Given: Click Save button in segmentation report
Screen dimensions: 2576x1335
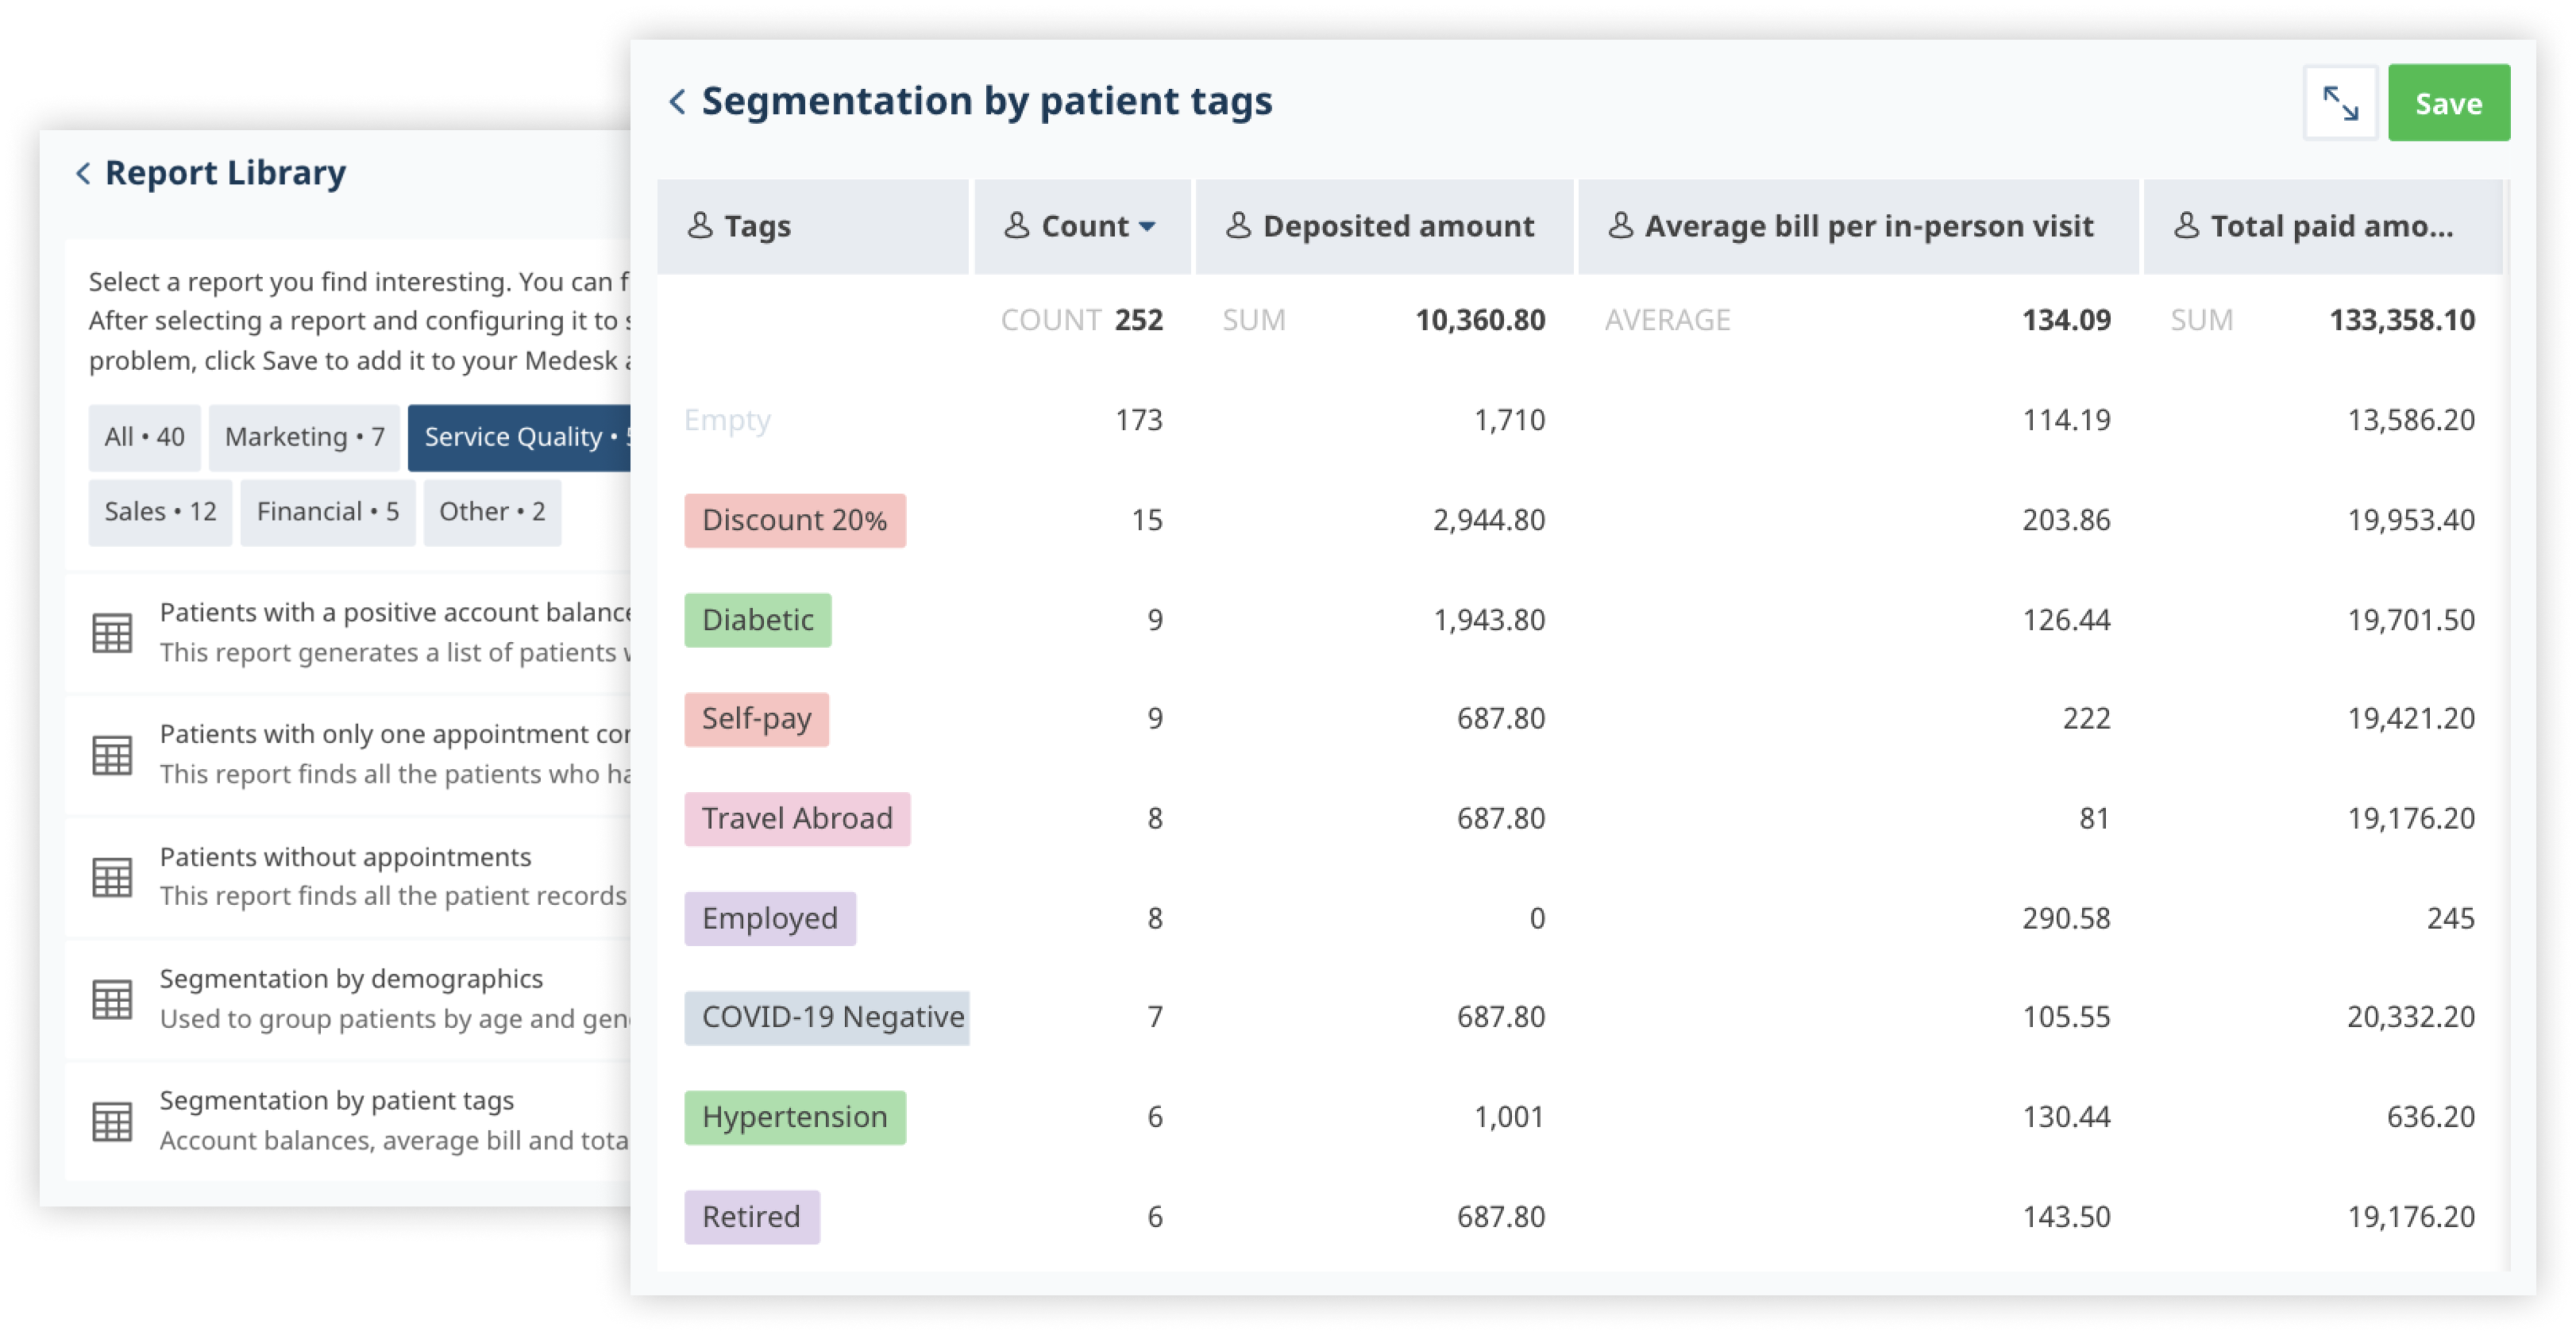Looking at the screenshot, I should coord(2448,103).
